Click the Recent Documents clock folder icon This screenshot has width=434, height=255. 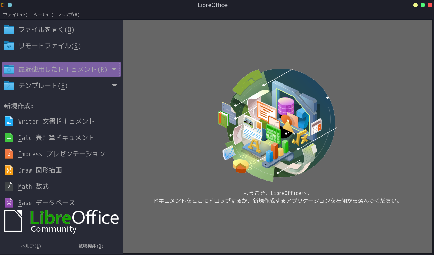(9, 69)
